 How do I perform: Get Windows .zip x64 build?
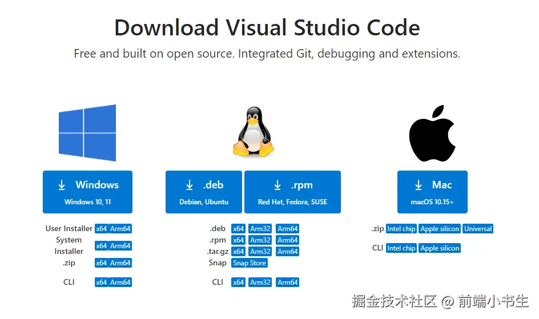(102, 263)
